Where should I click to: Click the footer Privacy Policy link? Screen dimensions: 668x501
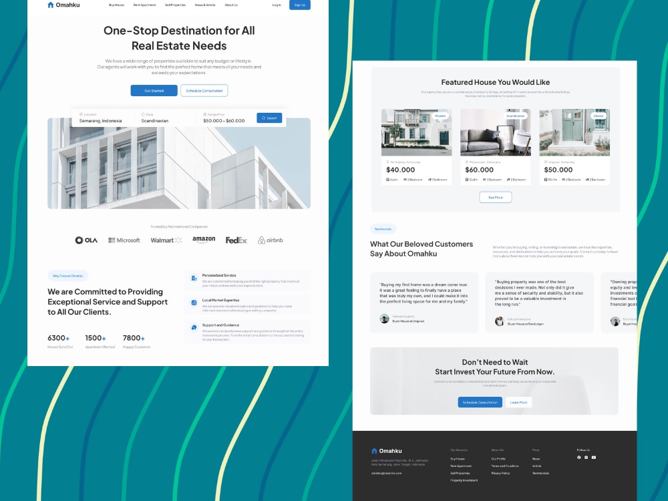click(500, 473)
